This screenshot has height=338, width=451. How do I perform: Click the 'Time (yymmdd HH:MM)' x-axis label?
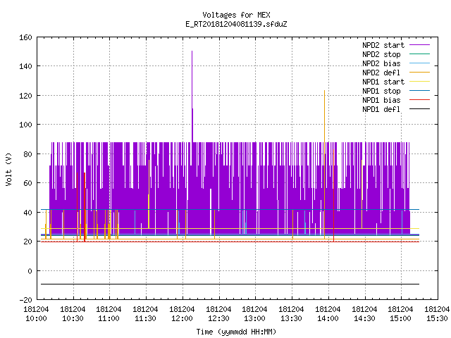click(x=236, y=332)
